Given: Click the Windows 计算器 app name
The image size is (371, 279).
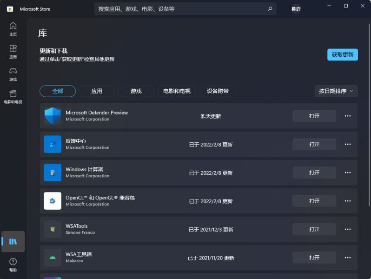Looking at the screenshot, I should coord(84,169).
